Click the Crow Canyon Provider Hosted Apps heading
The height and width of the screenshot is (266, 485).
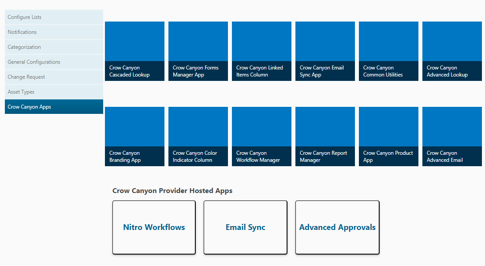[x=172, y=191]
